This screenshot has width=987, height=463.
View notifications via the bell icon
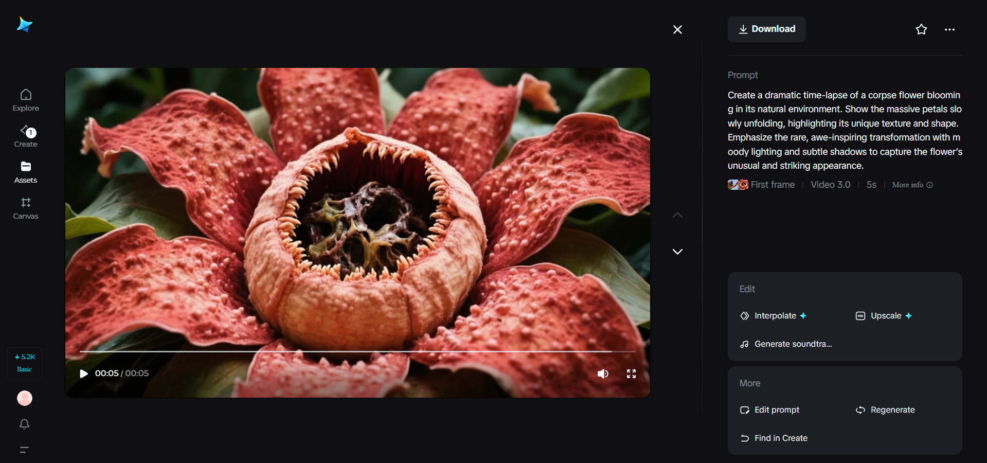[25, 424]
